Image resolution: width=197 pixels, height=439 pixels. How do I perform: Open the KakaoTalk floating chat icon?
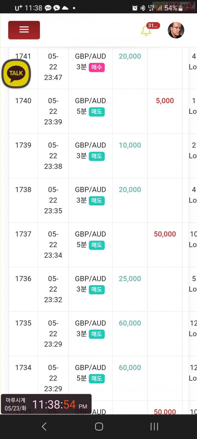pyautogui.click(x=16, y=73)
